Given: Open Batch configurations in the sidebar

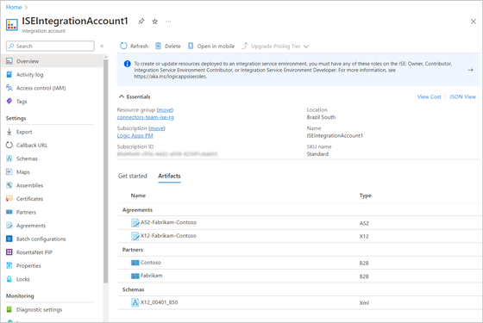Looking at the screenshot, I should coord(41,239).
